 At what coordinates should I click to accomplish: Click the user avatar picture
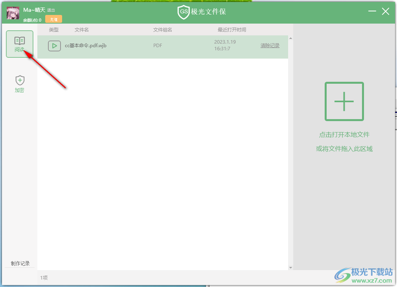click(13, 13)
